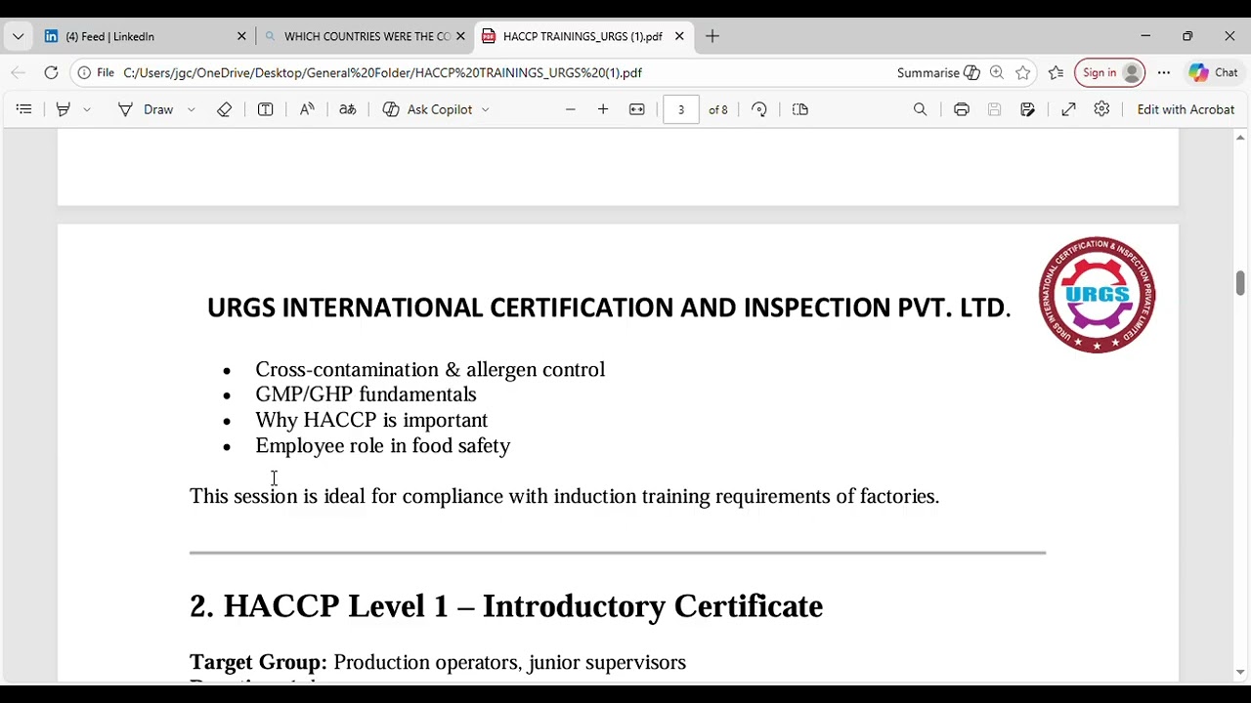Viewport: 1251px width, 703px height.
Task: Click 'Employee role in food safety' bullet
Action: pyautogui.click(x=383, y=445)
